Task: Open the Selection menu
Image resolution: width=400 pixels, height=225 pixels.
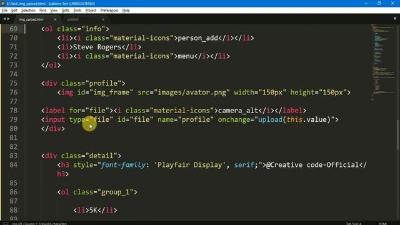Action: (28, 11)
